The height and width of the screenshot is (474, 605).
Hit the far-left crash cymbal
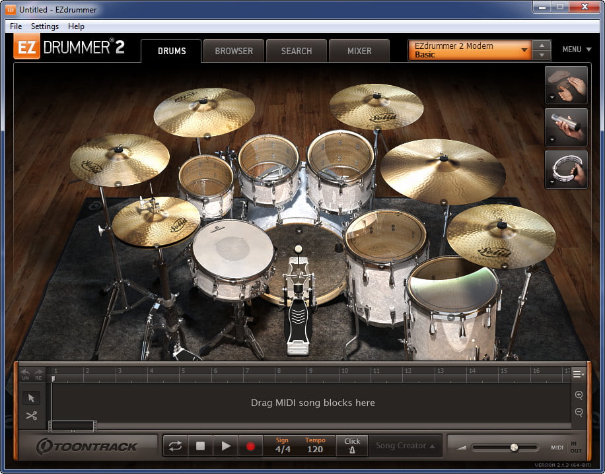(x=120, y=160)
